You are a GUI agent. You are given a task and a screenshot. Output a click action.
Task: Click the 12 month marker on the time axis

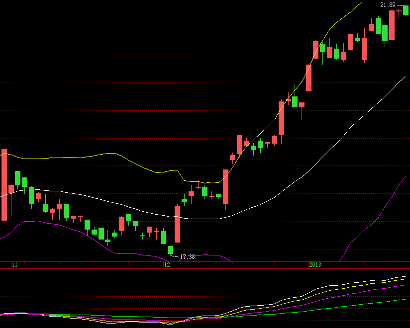pos(167,265)
